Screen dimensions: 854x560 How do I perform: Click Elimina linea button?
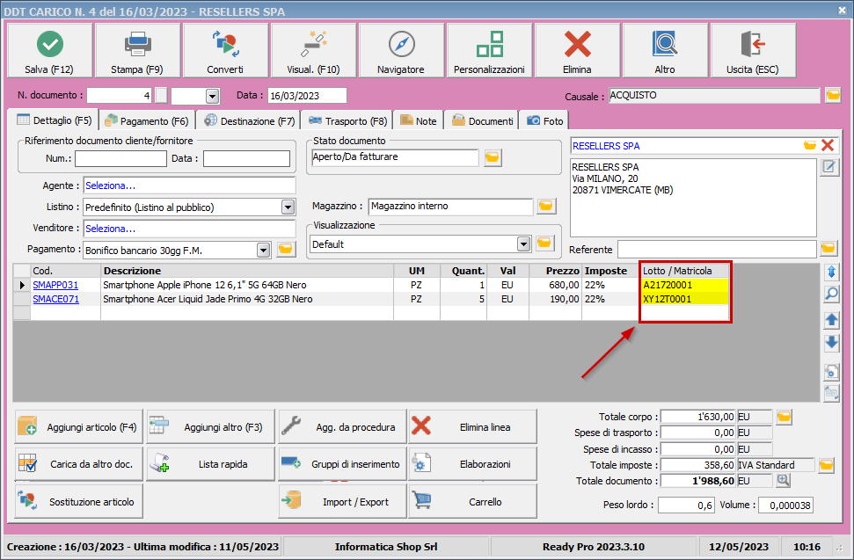[473, 426]
